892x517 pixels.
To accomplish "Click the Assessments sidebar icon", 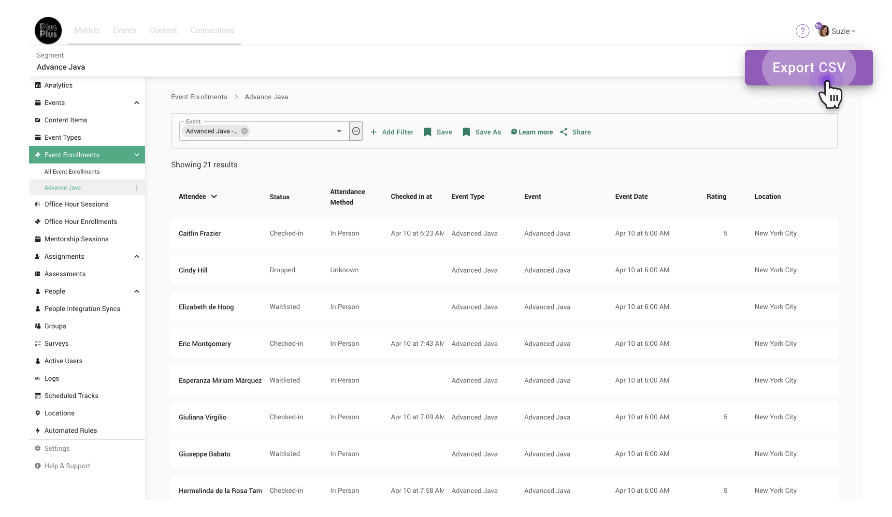I will pos(38,274).
